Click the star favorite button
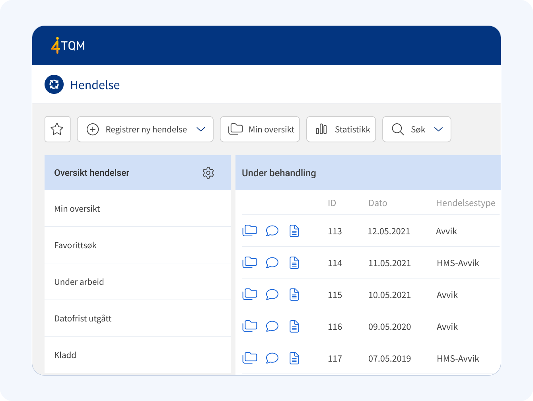Screen dimensions: 533x401 click(57, 129)
